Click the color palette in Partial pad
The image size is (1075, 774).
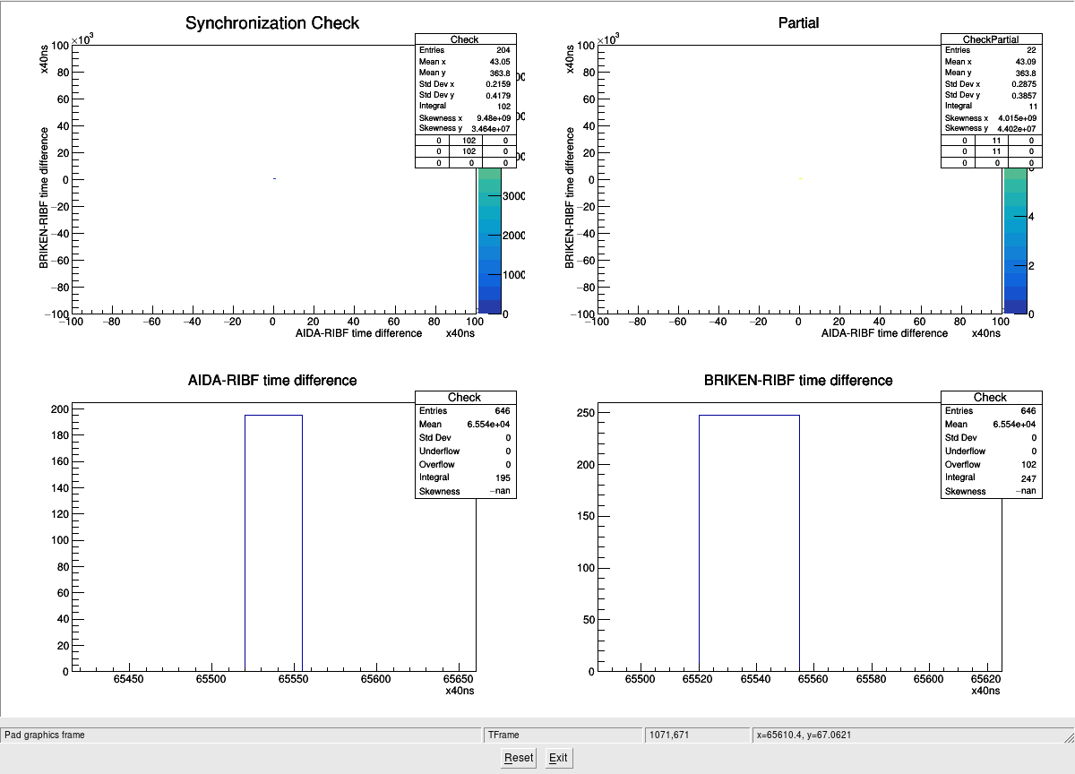pyautogui.click(x=1015, y=240)
